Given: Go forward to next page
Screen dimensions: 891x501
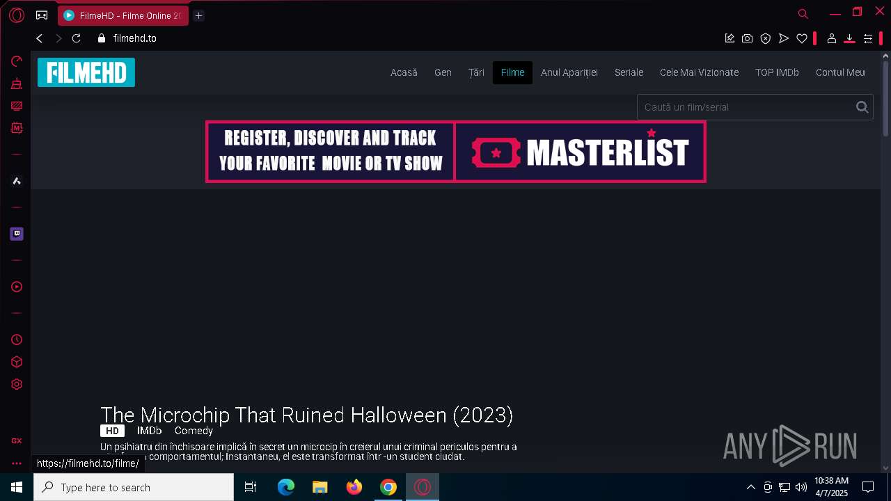Looking at the screenshot, I should pyautogui.click(x=58, y=38).
